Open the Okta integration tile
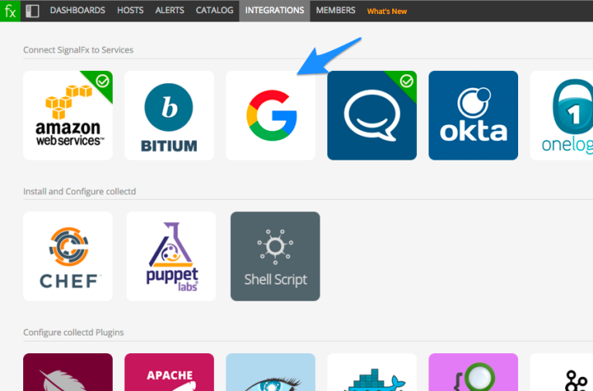The image size is (593, 391). click(x=473, y=115)
